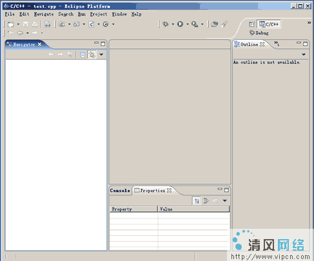Image resolution: width=314 pixels, height=261 pixels.
Task: Expand the New class dropdown arrow
Action: [x=113, y=24]
